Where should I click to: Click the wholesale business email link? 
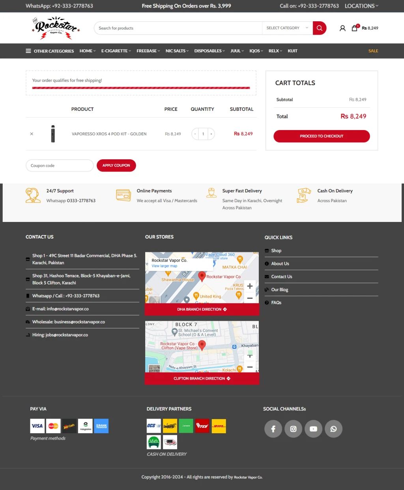(69, 322)
